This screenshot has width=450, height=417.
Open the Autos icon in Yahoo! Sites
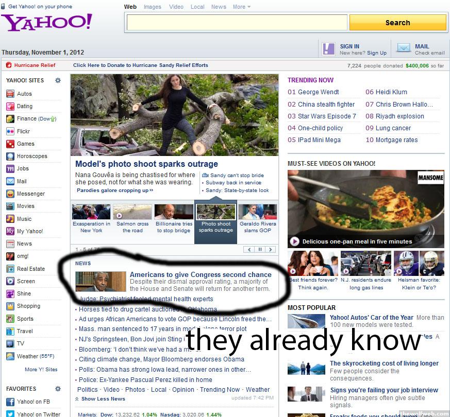coord(10,94)
